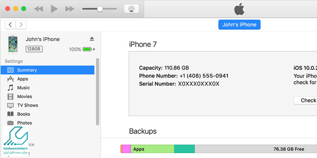317x158 pixels.
Task: Click the volume slider knob
Action: [100, 9]
